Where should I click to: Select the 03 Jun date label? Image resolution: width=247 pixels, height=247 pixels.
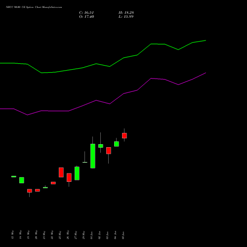107,235
